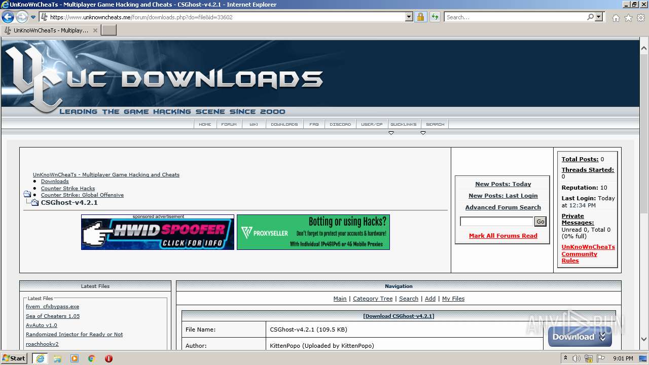Open the IE Tools gear icon
Screen dimensions: 649x365
tap(640, 18)
